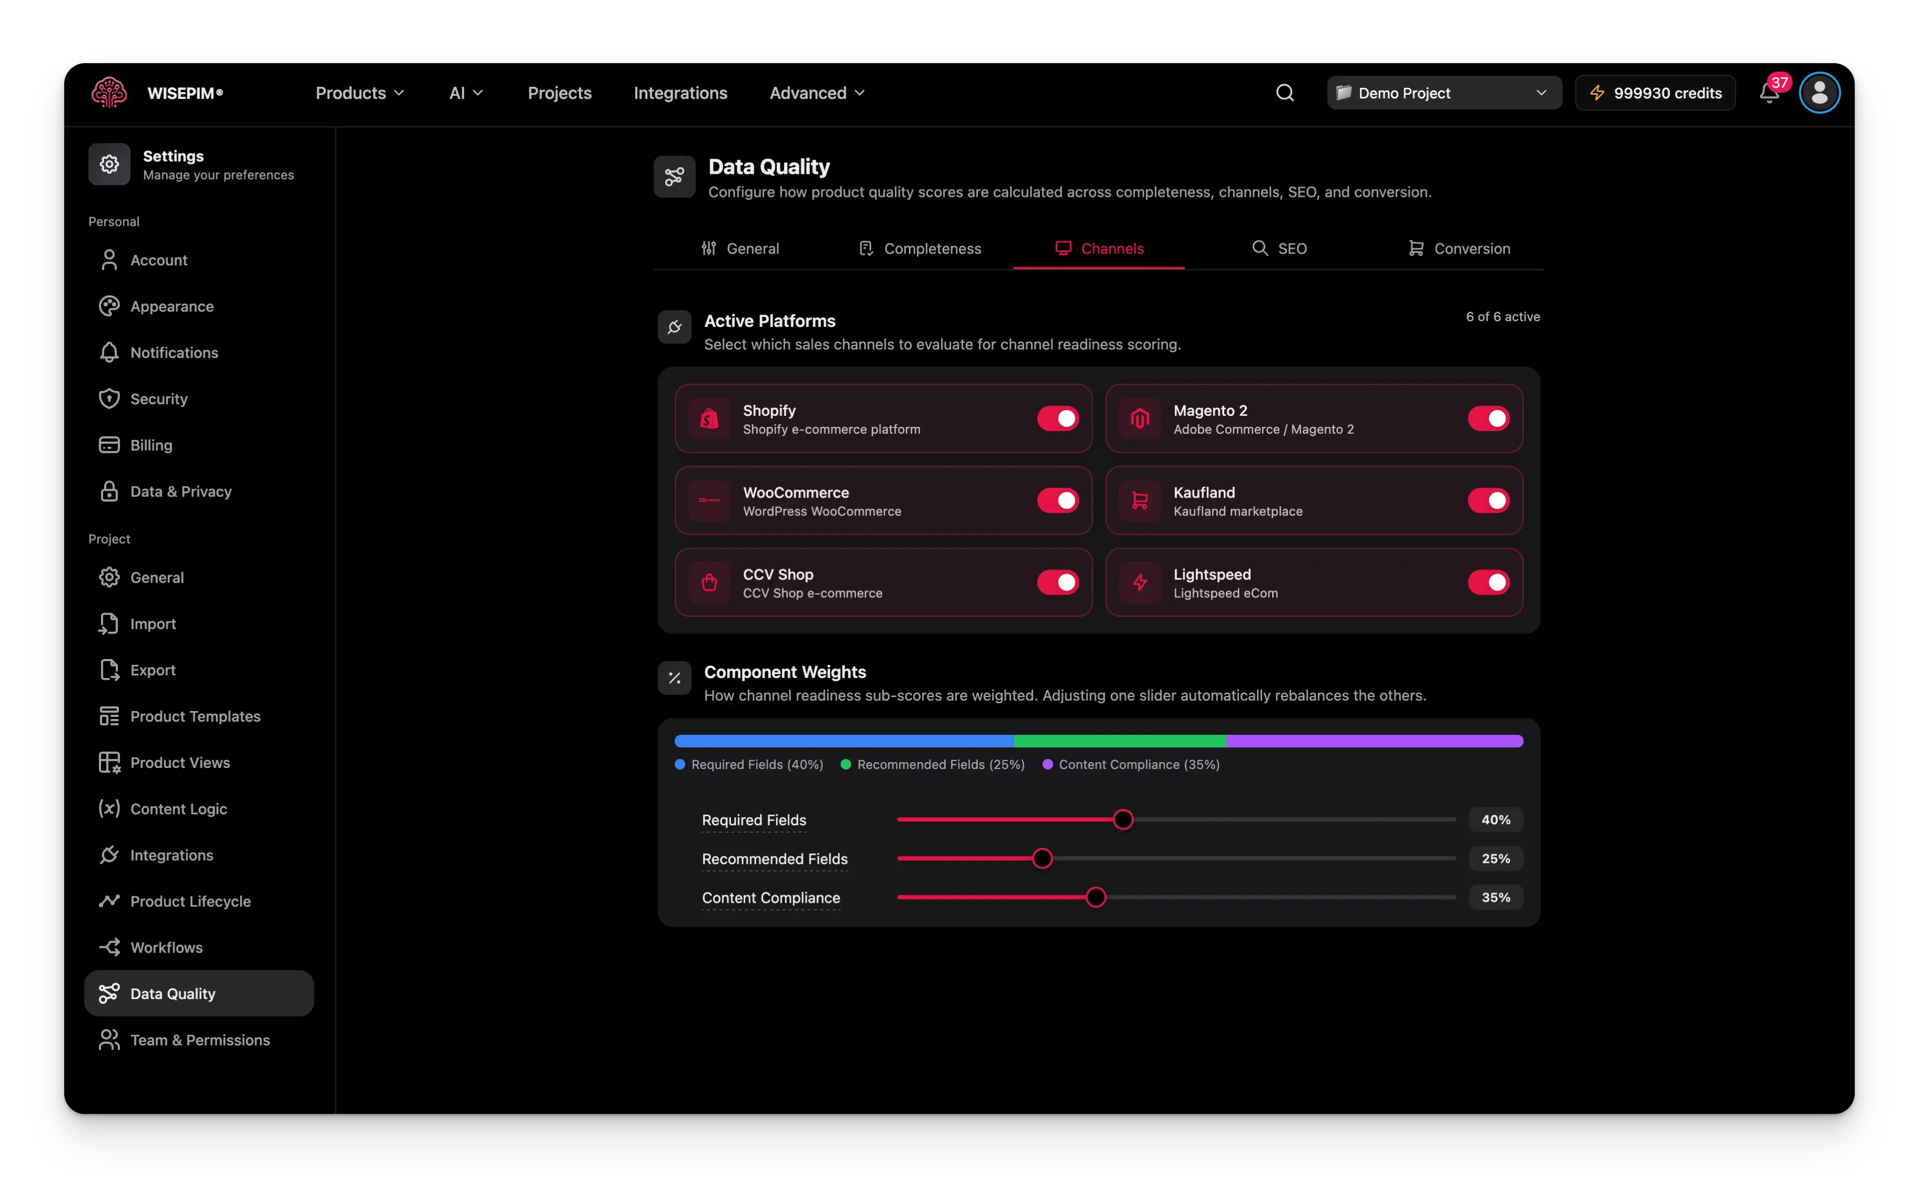The height and width of the screenshot is (1178, 1920).
Task: Click the '6 of 6 active' status text
Action: tap(1502, 316)
